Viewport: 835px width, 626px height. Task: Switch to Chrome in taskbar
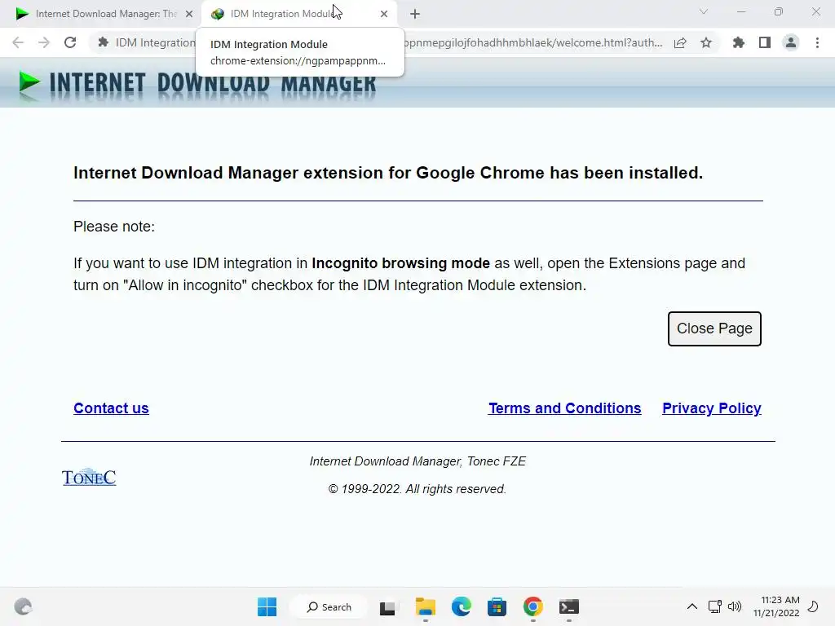coord(533,606)
